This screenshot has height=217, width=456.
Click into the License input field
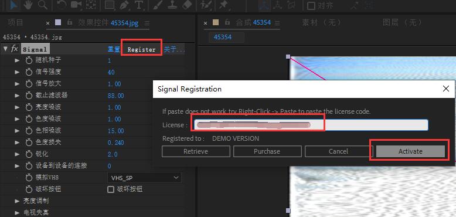309,125
